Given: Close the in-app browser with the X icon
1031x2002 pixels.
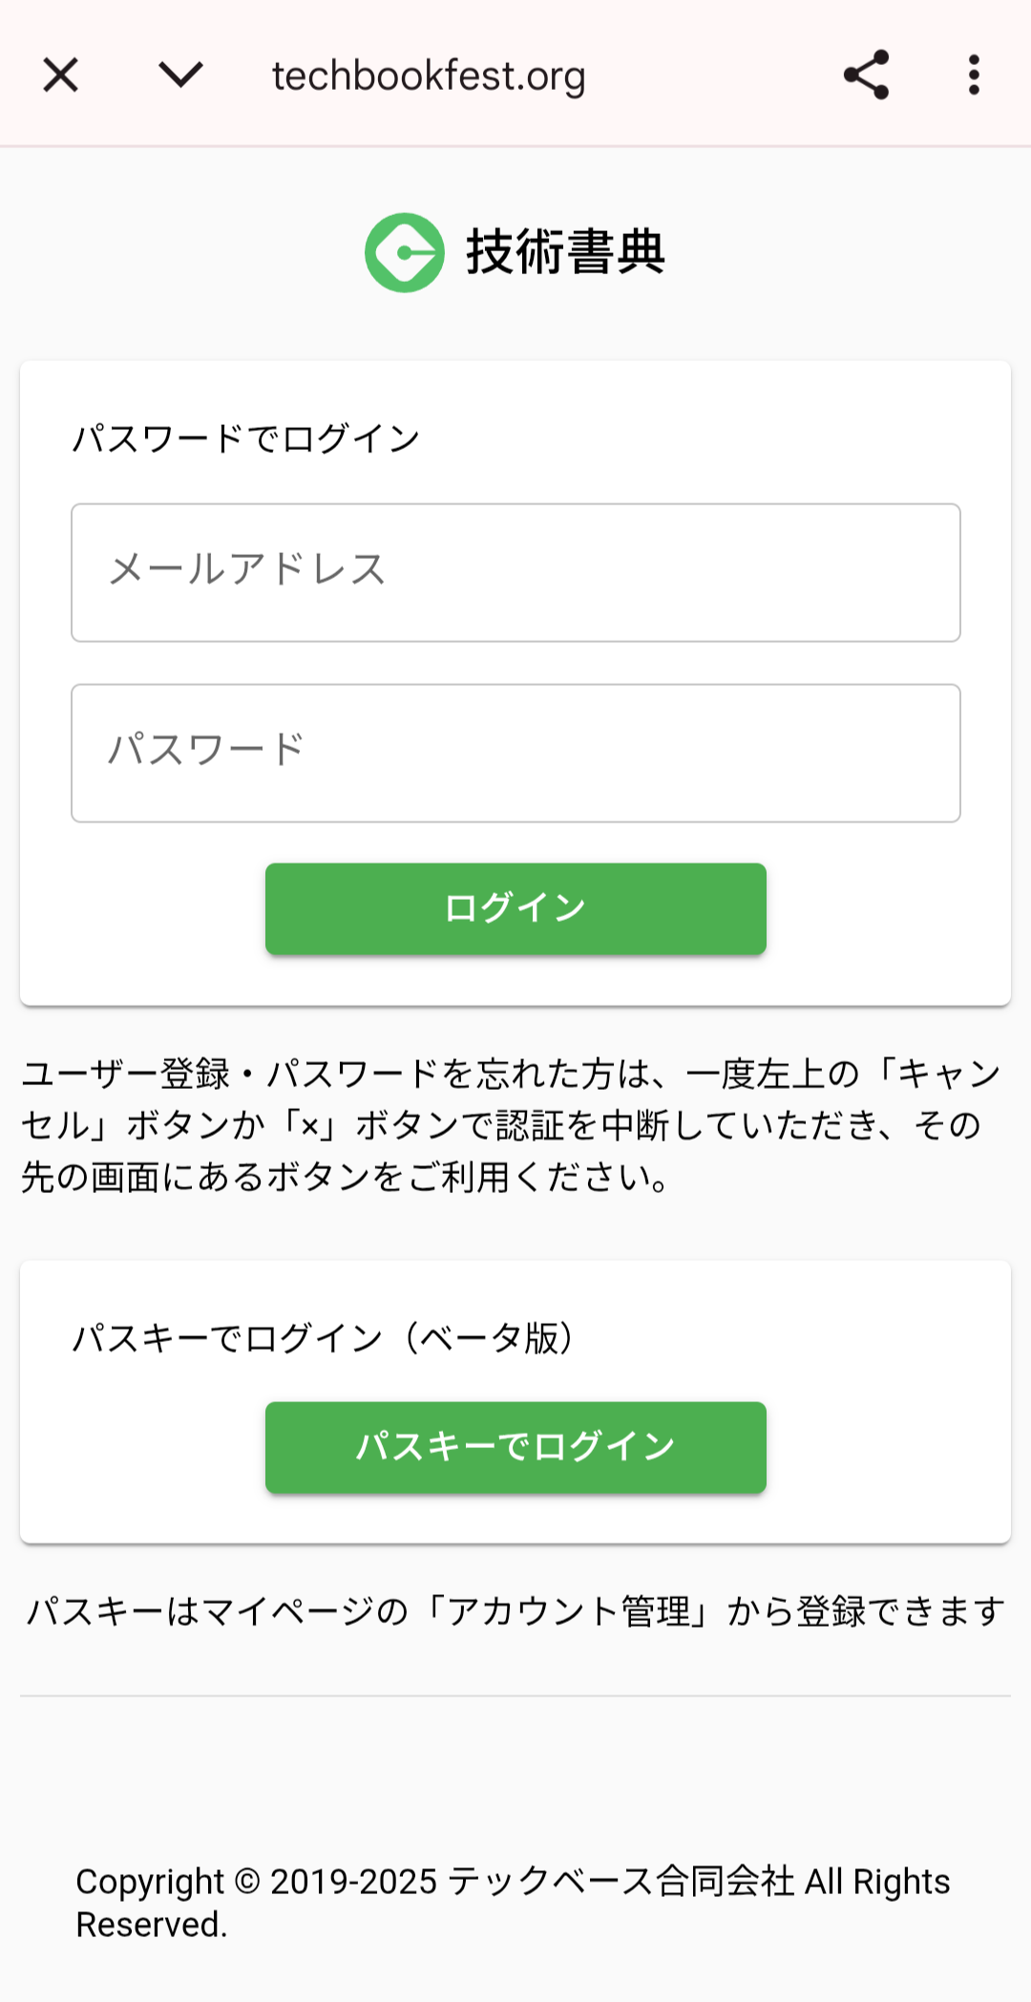Looking at the screenshot, I should click(61, 75).
